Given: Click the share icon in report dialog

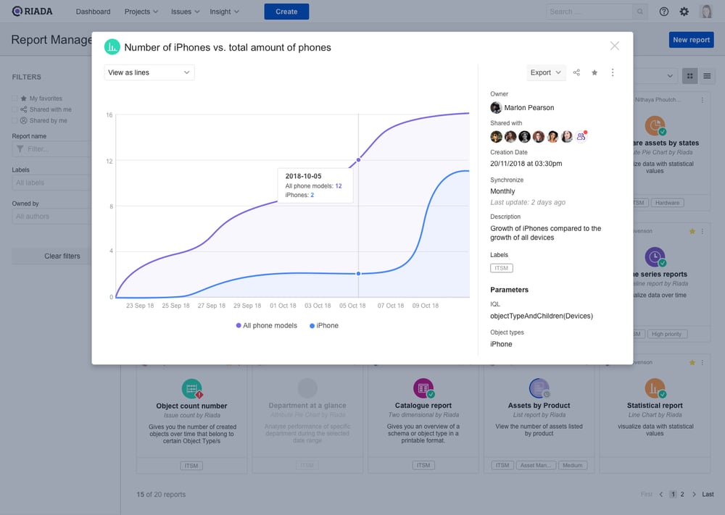Looking at the screenshot, I should (x=576, y=72).
